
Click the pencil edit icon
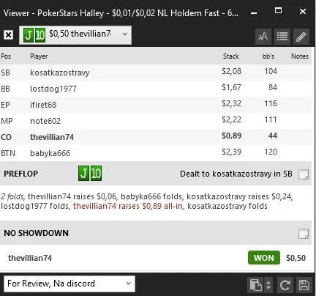click(301, 37)
